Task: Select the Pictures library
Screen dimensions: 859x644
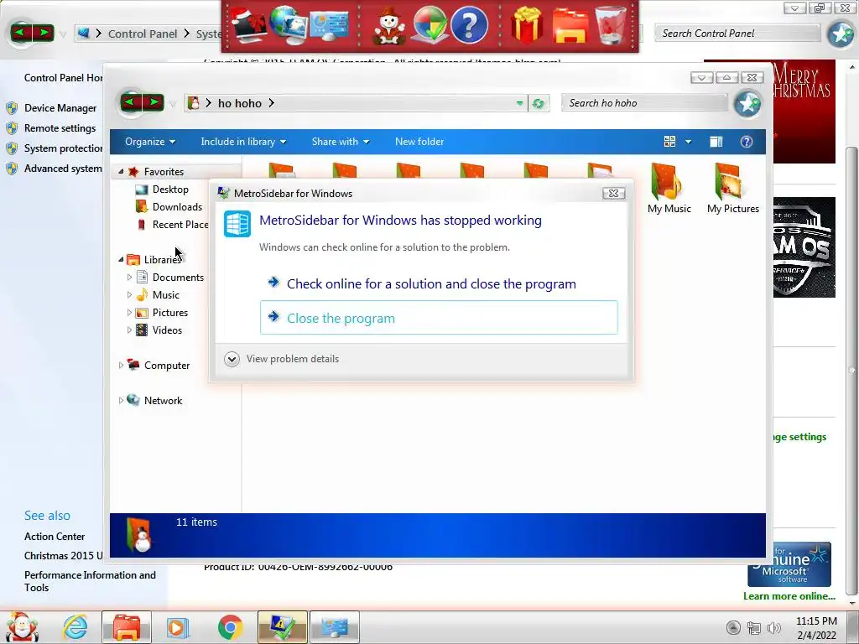Action: pyautogui.click(x=169, y=313)
